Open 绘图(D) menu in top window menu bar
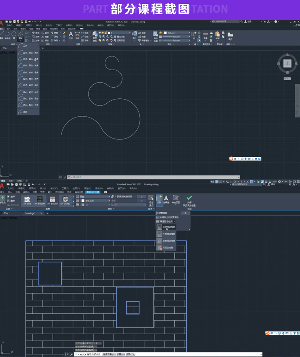This screenshot has height=357, width=300. coord(69,25)
